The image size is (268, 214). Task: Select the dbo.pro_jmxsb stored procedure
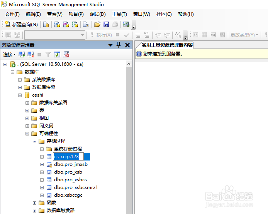(71, 164)
